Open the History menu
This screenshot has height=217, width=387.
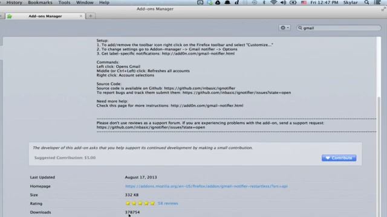pos(14,2)
